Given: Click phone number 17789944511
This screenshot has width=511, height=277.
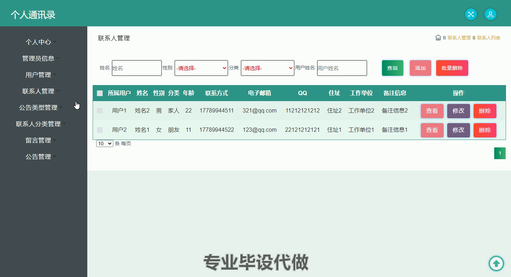Looking at the screenshot, I should pyautogui.click(x=217, y=111).
